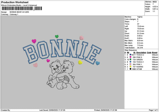
Task: Select the blue heart right of the bears
Action: (98, 63)
